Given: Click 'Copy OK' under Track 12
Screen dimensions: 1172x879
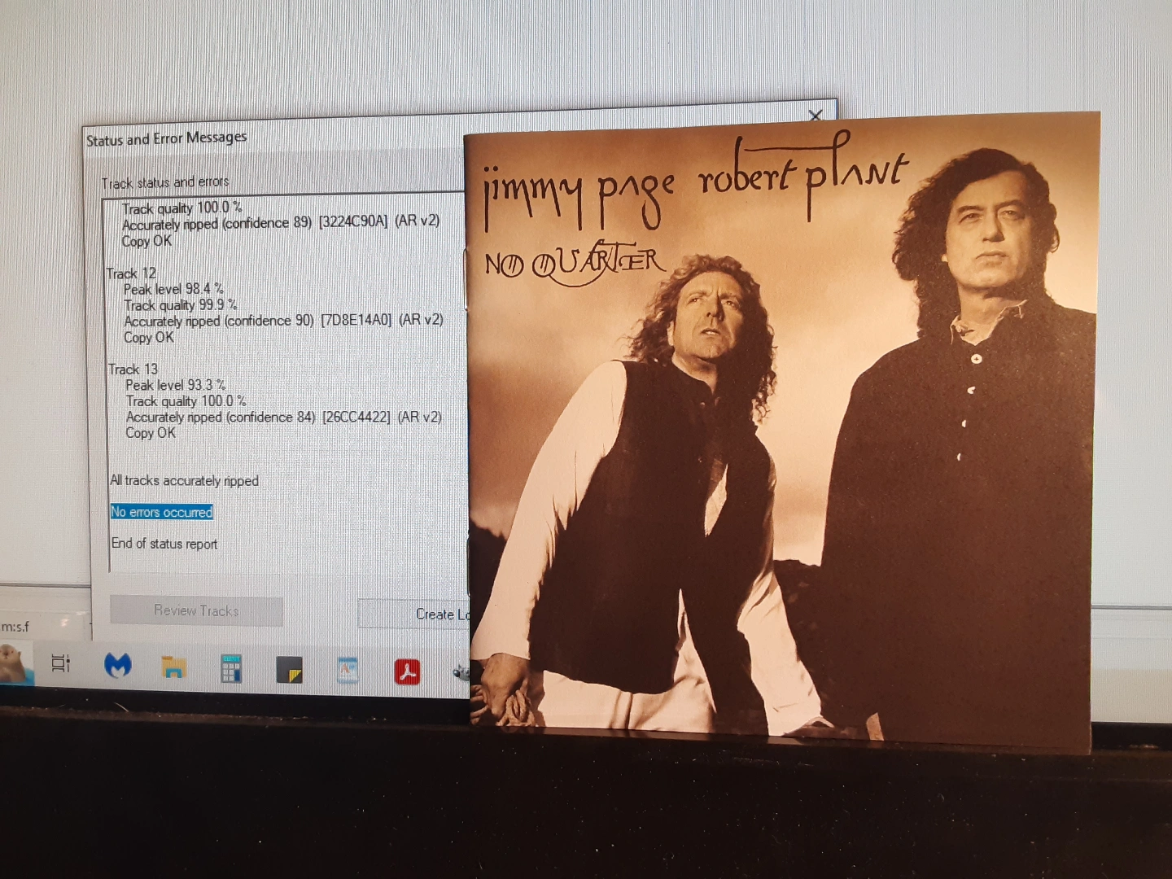Looking at the screenshot, I should [x=149, y=337].
